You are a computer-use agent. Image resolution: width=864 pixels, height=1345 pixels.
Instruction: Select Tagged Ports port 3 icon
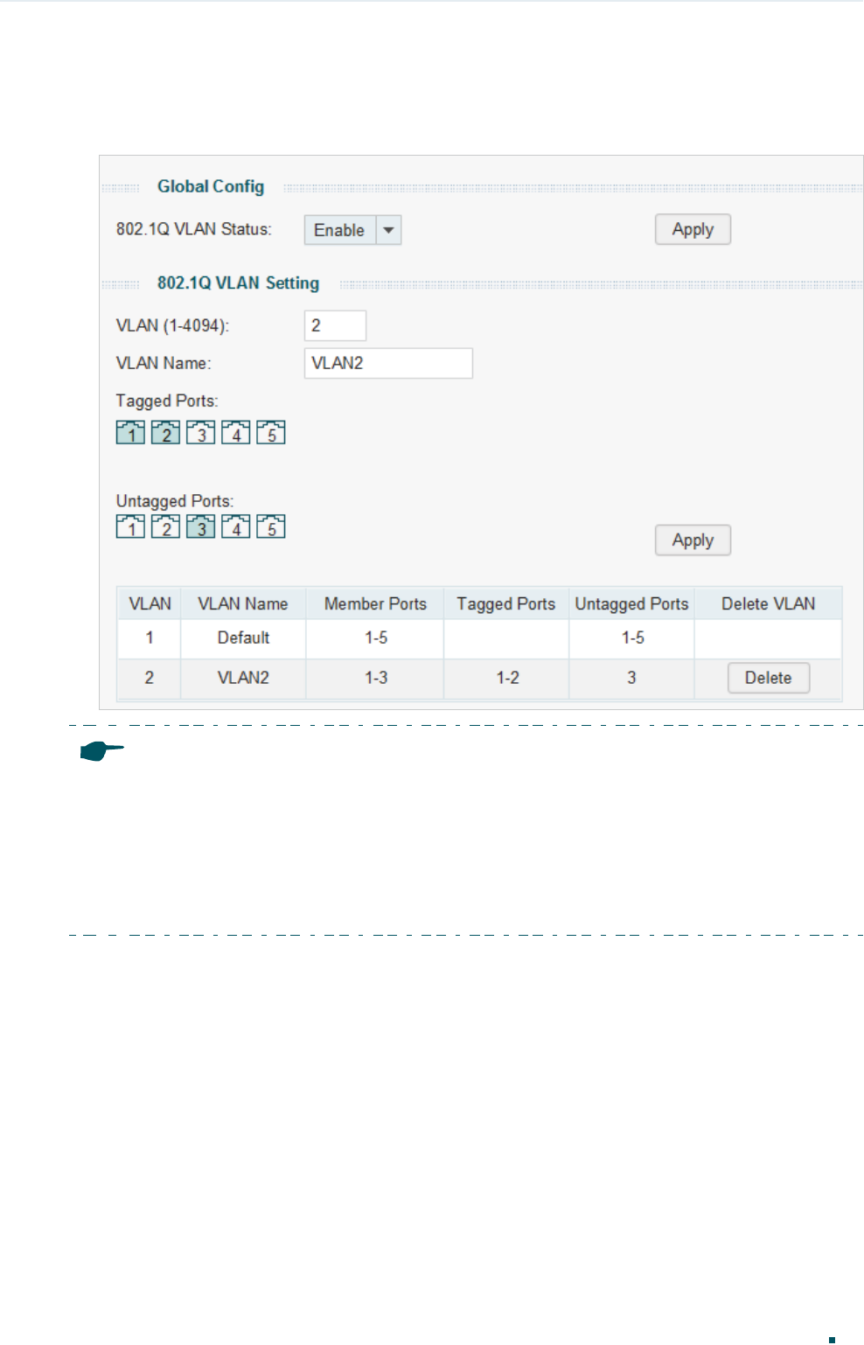(x=200, y=432)
